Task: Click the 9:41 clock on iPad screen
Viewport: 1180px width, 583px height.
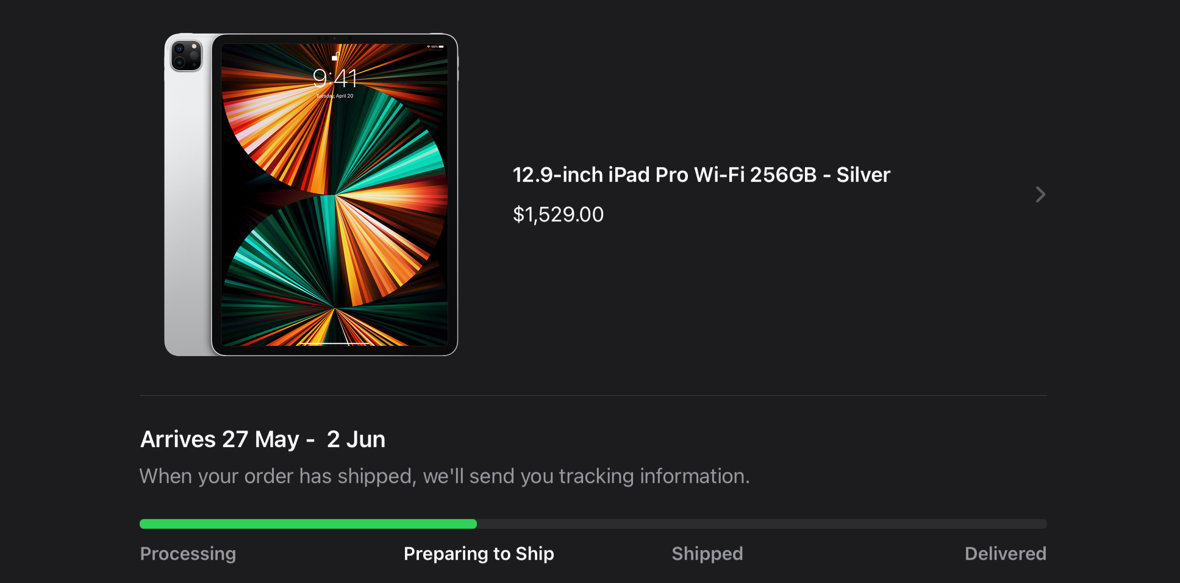Action: click(334, 78)
